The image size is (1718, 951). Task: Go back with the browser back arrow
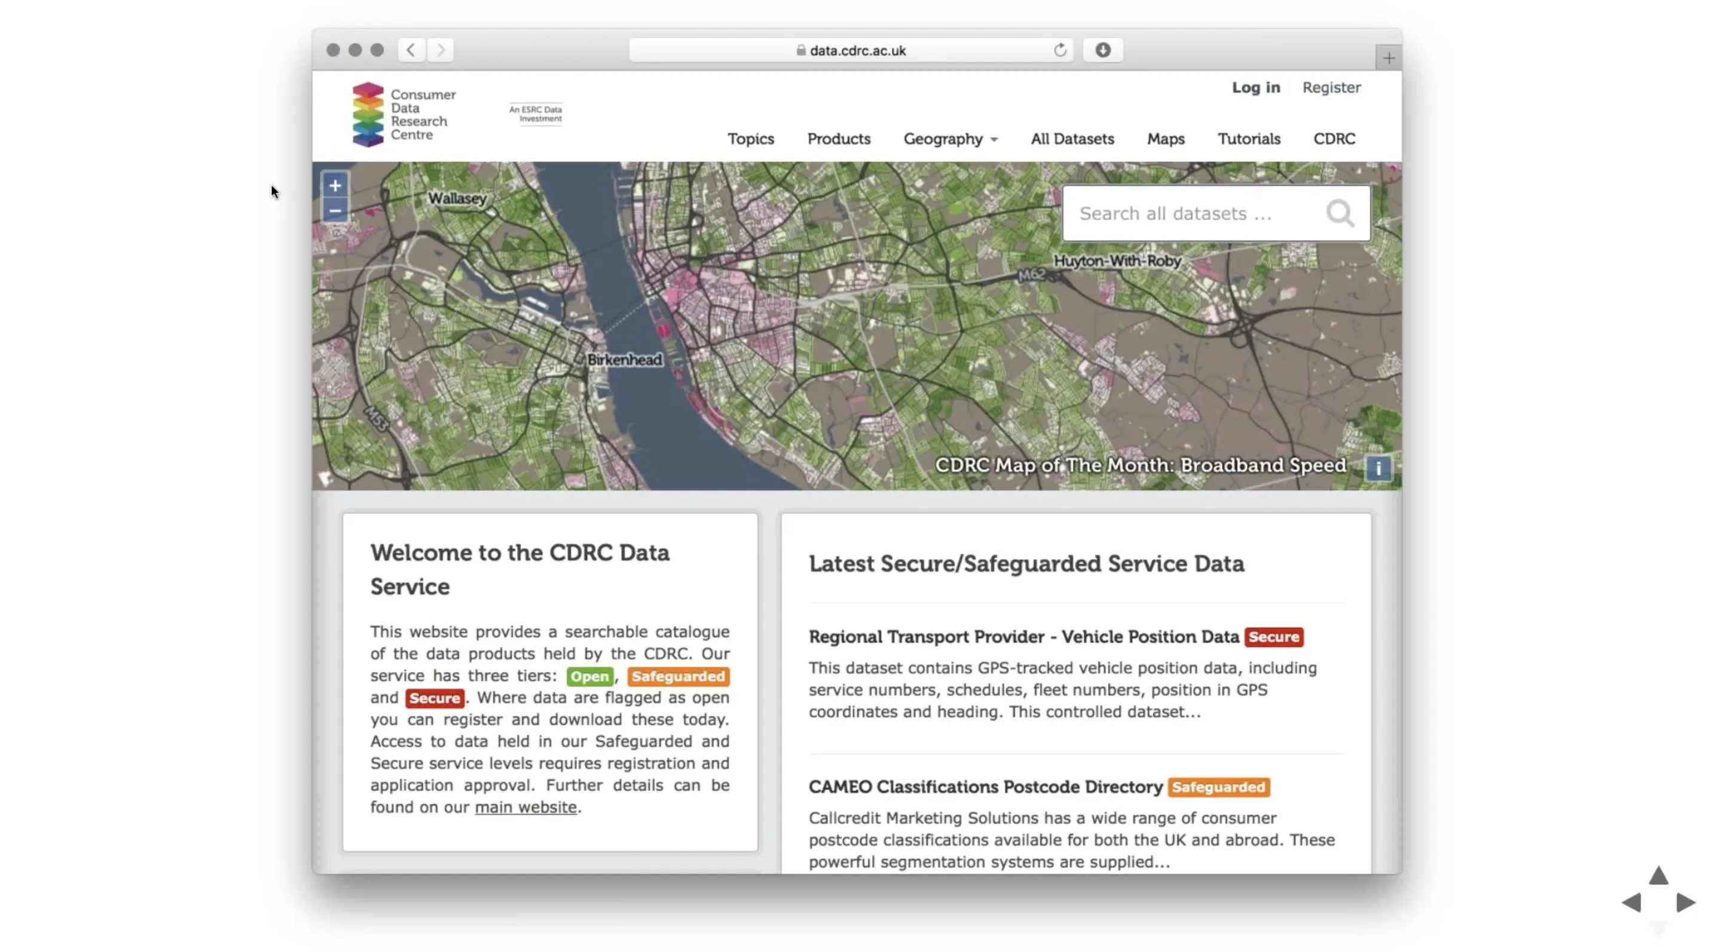411,50
